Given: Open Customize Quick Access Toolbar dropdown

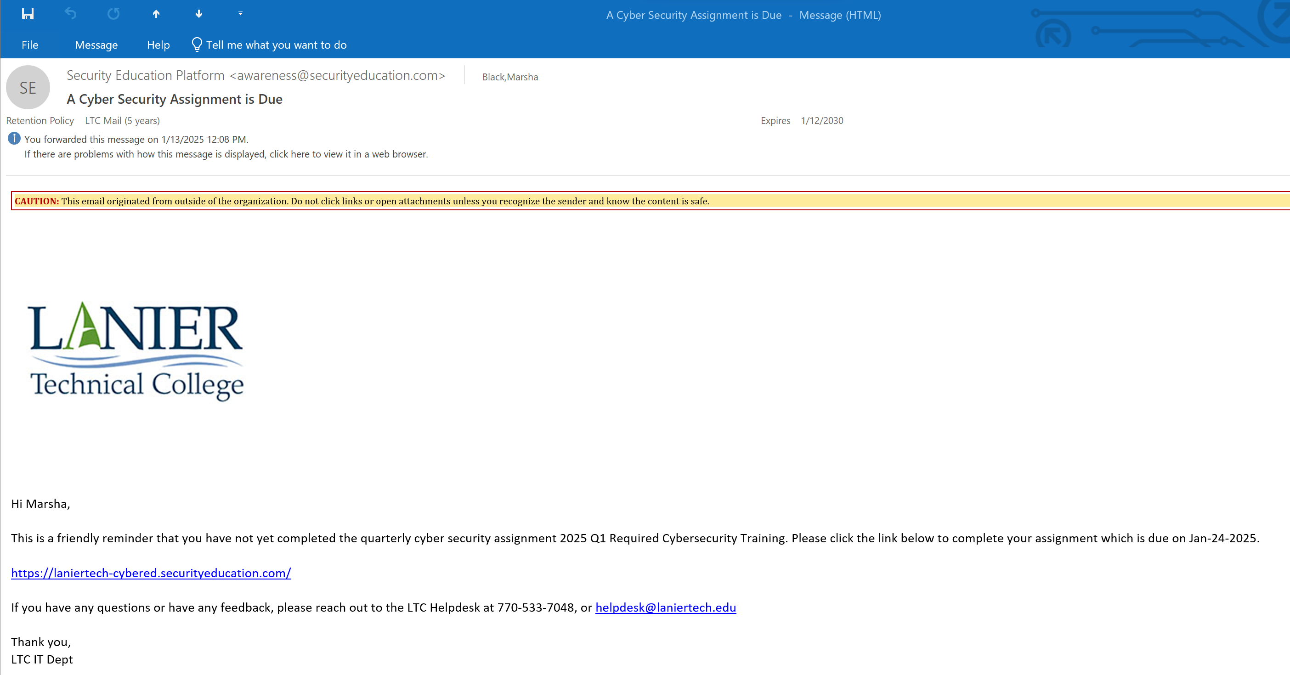Looking at the screenshot, I should pos(240,13).
